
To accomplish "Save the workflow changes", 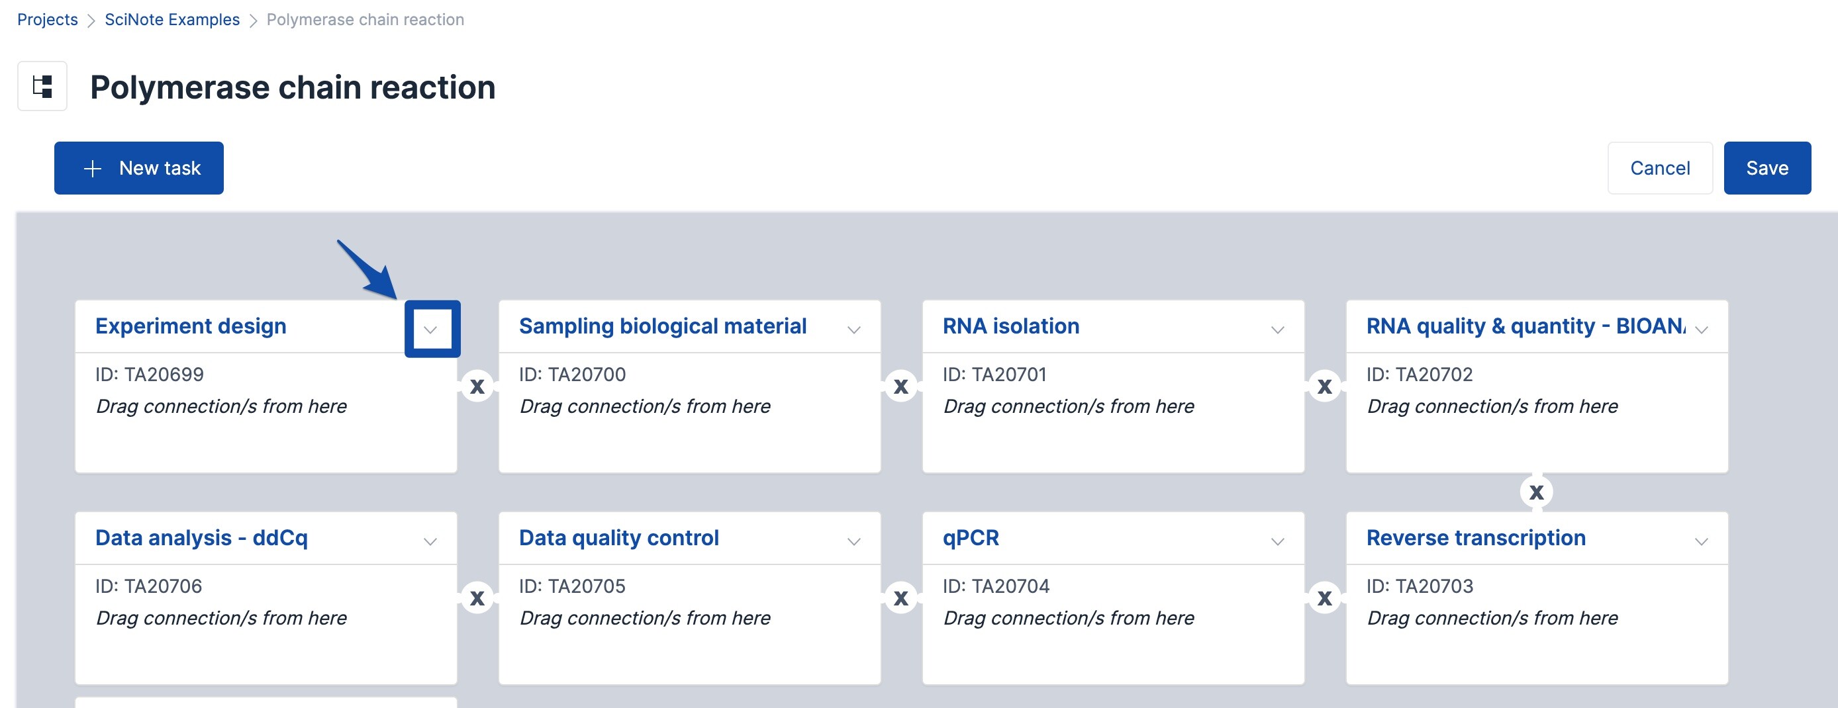I will 1766,168.
